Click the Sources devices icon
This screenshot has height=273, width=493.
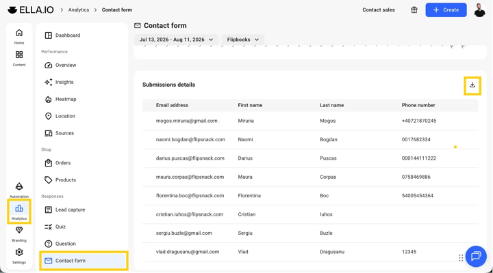48,133
